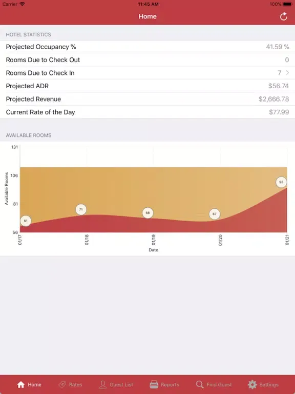295x394 pixels.
Task: Select the Projected Occupancy % row
Action: pos(147,47)
